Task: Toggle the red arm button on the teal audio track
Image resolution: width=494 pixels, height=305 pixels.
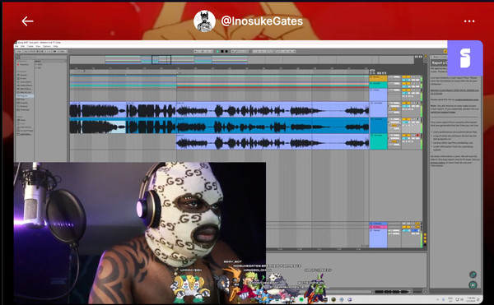Action: click(417, 135)
